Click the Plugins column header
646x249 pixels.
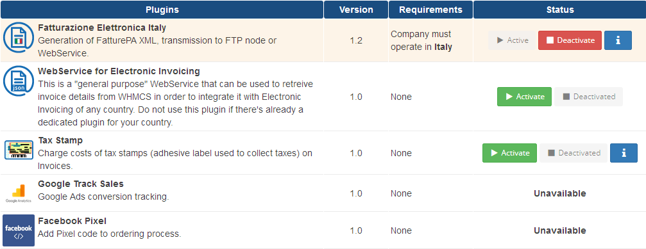point(162,10)
